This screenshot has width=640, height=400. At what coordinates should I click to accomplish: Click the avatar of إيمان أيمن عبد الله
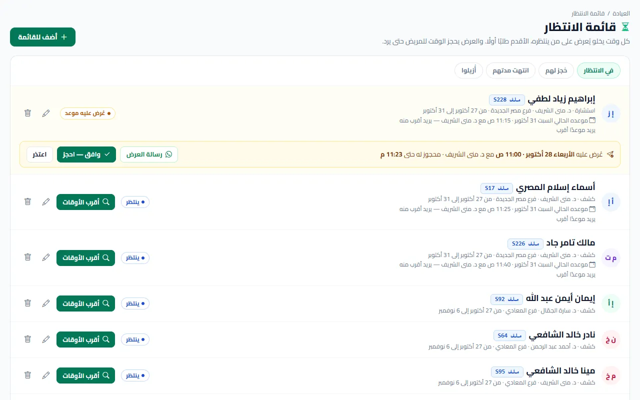(x=611, y=303)
